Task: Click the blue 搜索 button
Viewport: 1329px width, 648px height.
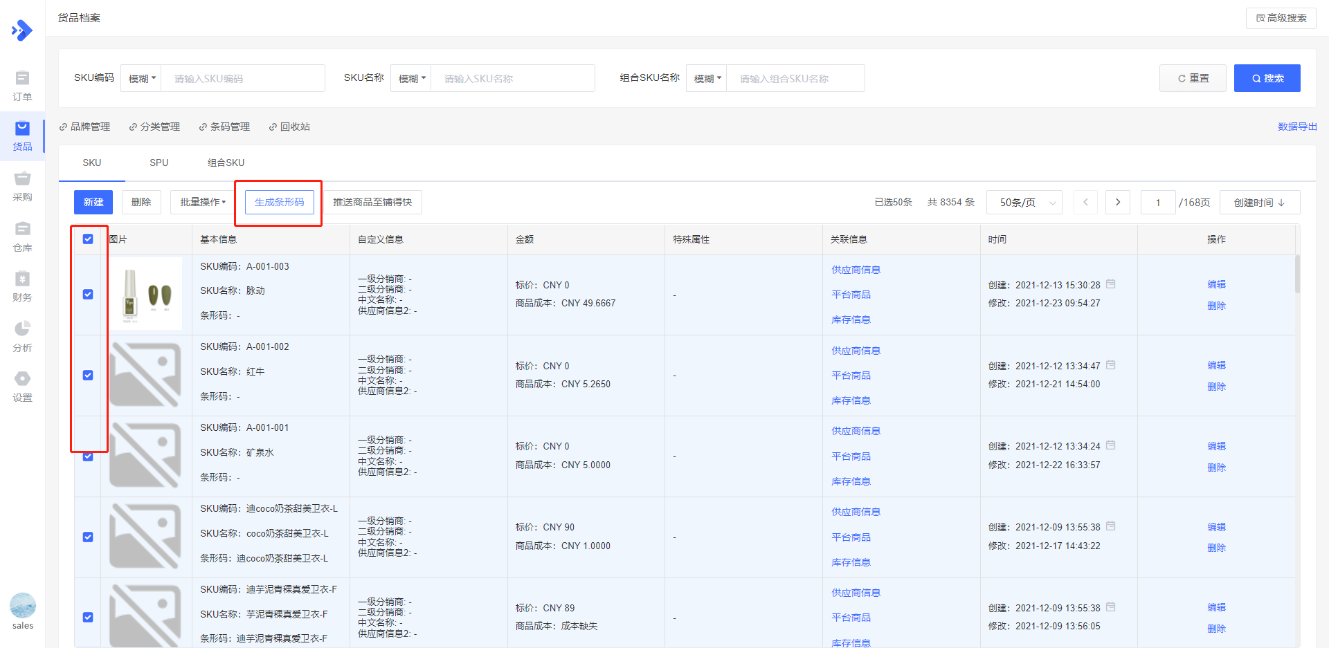Action: [1267, 78]
